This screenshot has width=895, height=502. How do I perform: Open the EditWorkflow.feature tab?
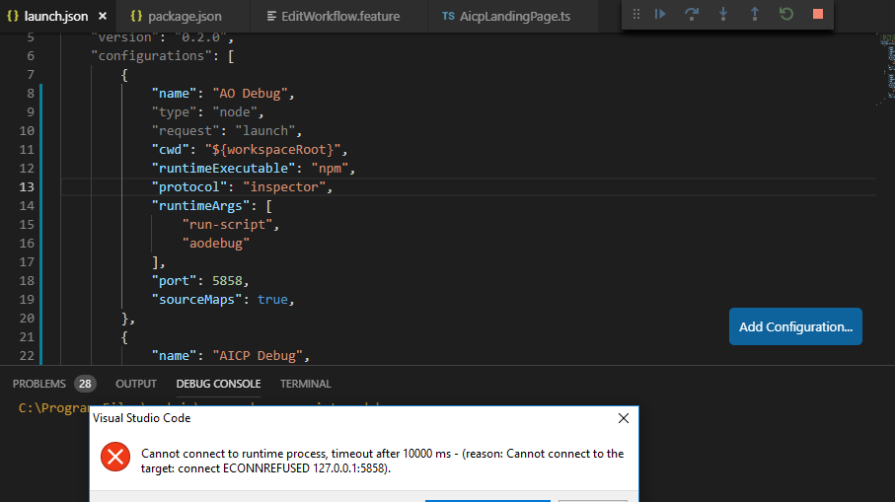pos(340,16)
